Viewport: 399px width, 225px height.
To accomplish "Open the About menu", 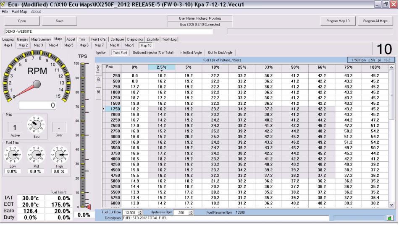I will 36,12.
